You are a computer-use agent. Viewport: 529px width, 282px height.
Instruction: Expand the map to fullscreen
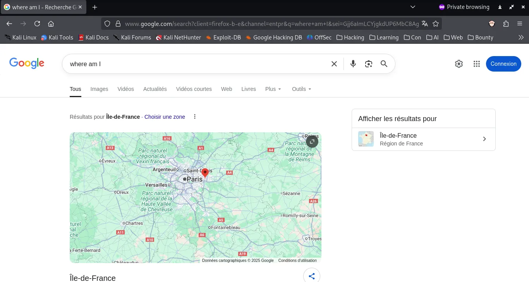[x=312, y=142]
